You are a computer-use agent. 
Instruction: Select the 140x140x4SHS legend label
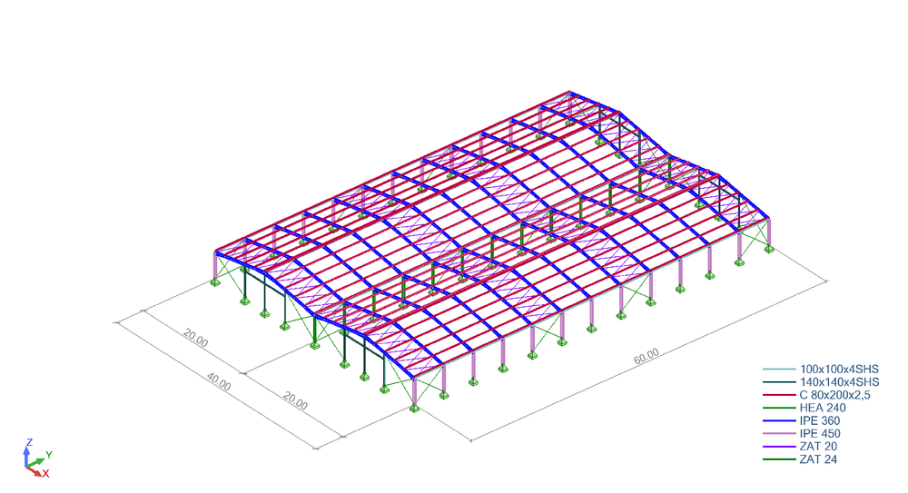coord(839,382)
